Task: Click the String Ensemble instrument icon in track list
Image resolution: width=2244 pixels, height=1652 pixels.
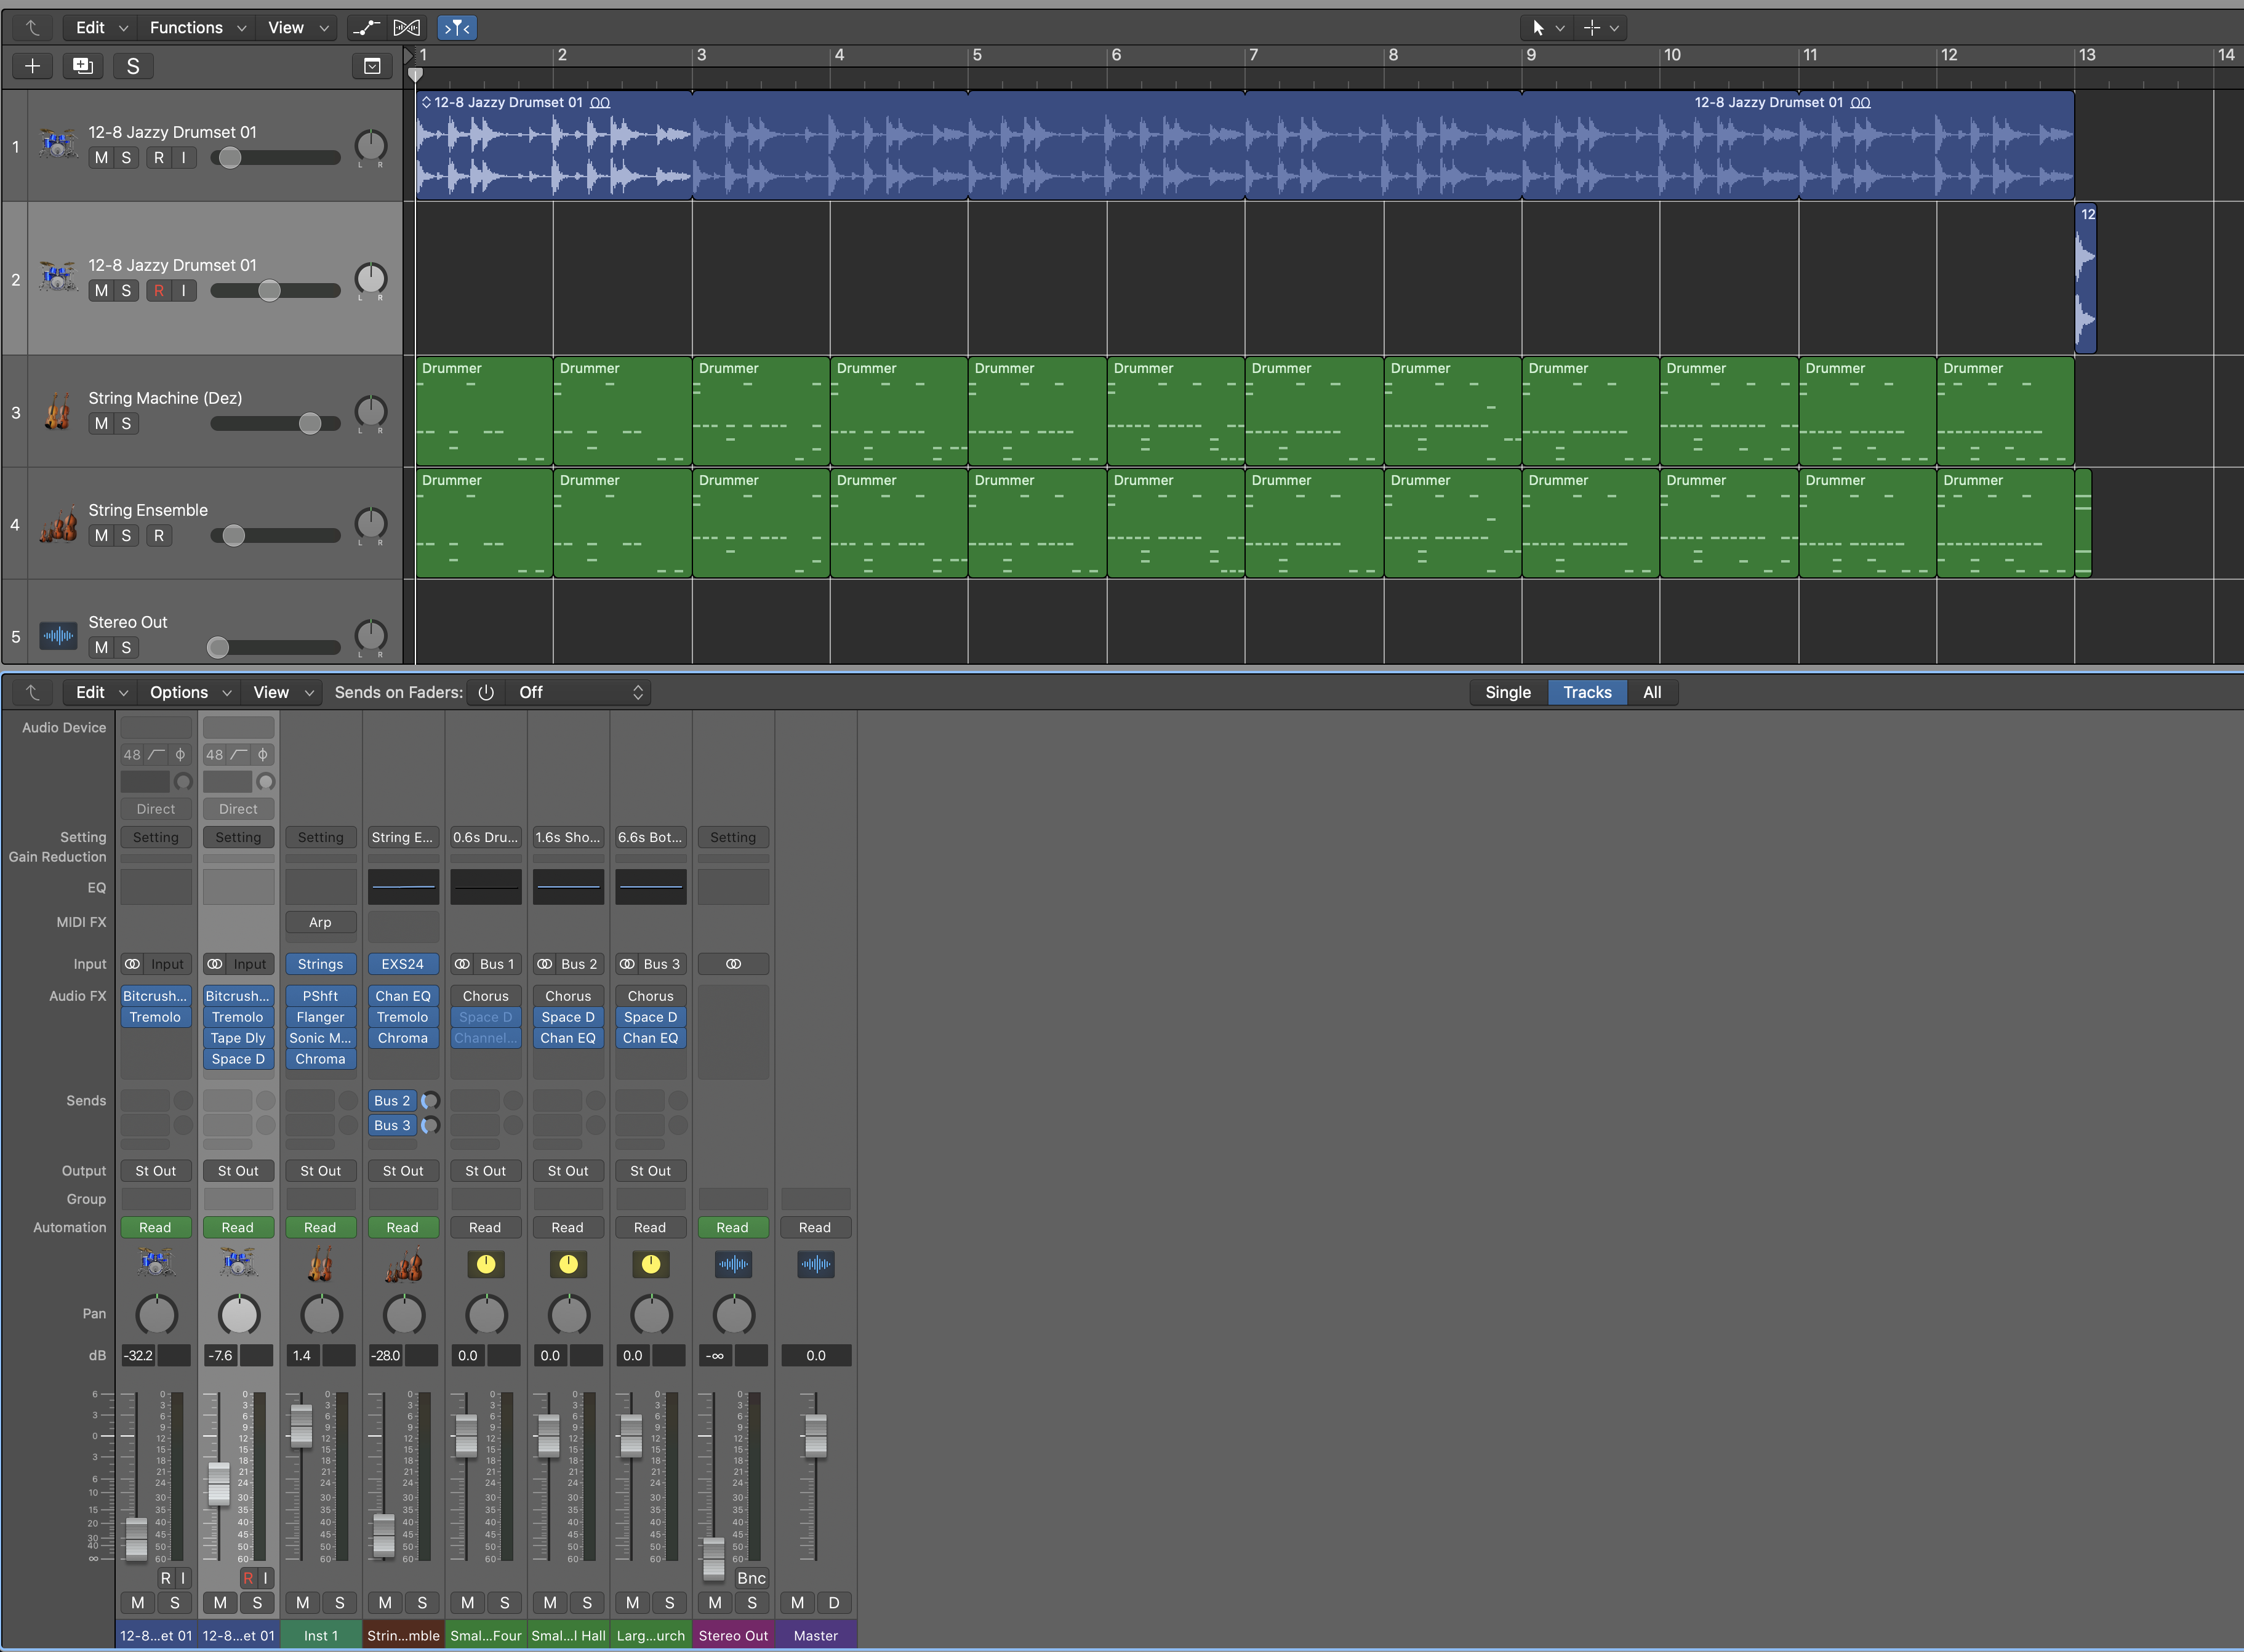Action: (x=58, y=524)
